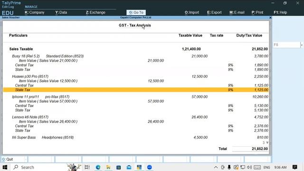Click the Duty/Tax Value column header
The width and height of the screenshot is (304, 171).
249,36
